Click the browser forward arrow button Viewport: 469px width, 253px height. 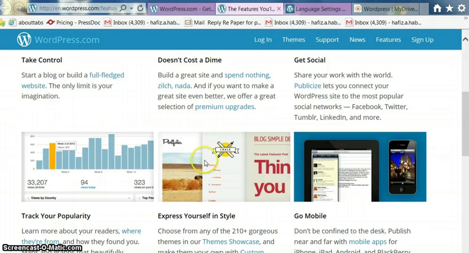tap(18, 8)
